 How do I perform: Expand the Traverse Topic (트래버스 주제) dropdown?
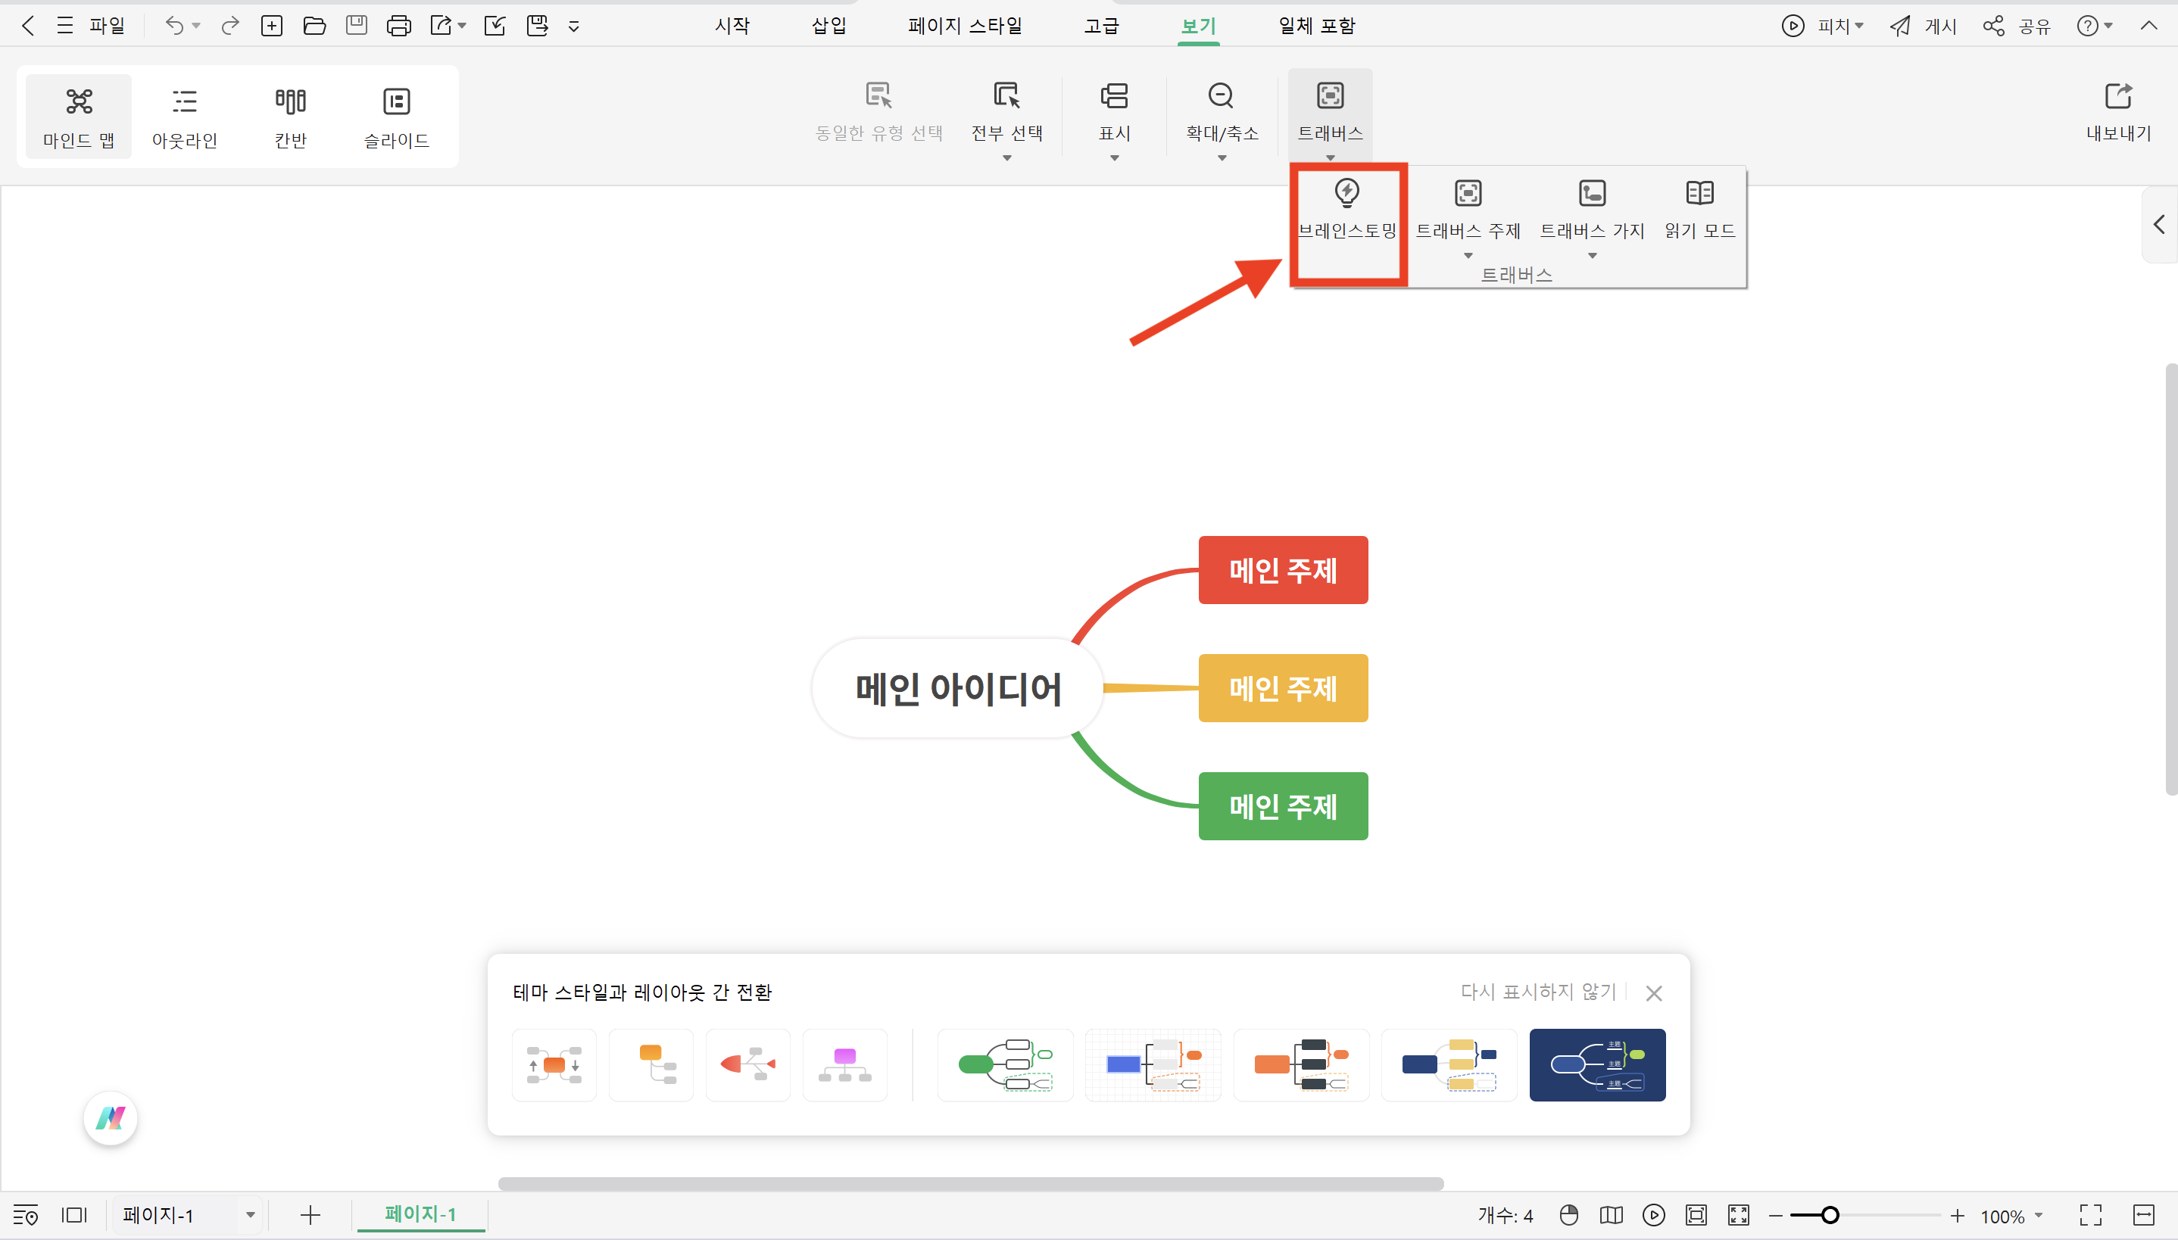(x=1467, y=256)
